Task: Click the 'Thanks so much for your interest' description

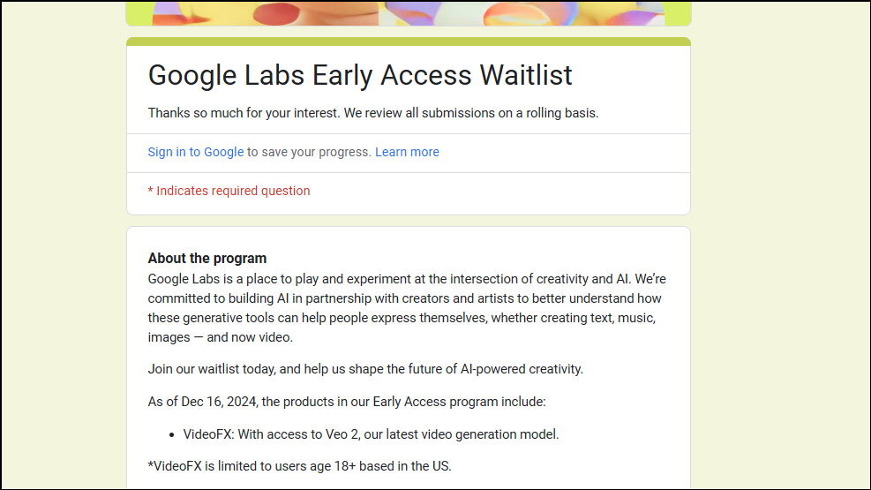Action: click(x=372, y=113)
